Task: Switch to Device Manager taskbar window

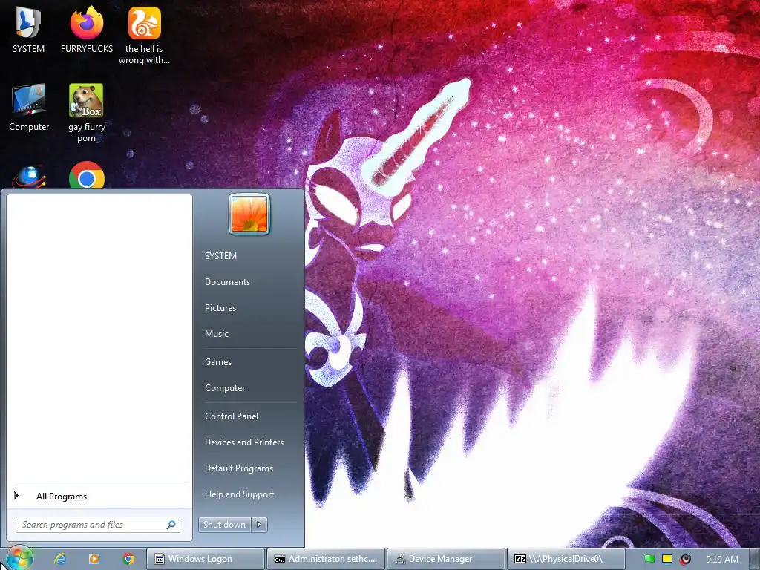Action: tap(446, 559)
